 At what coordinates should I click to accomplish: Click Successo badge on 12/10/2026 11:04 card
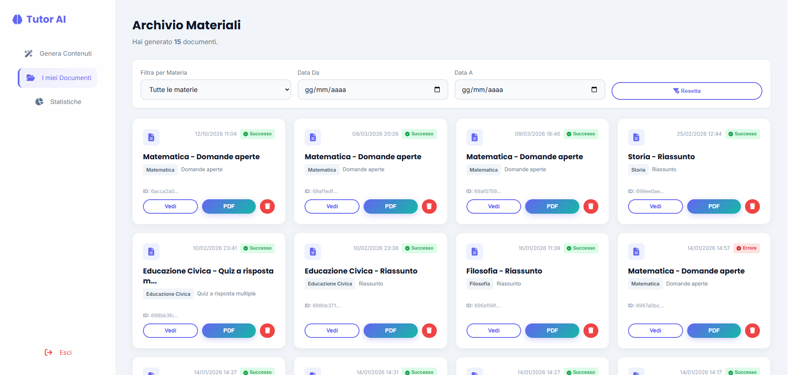click(x=257, y=134)
